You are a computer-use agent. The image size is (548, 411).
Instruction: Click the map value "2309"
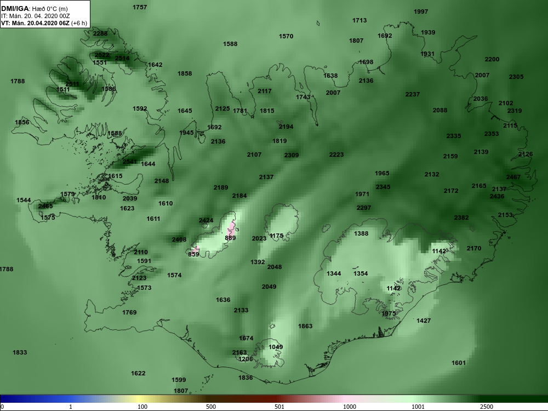pyautogui.click(x=292, y=155)
